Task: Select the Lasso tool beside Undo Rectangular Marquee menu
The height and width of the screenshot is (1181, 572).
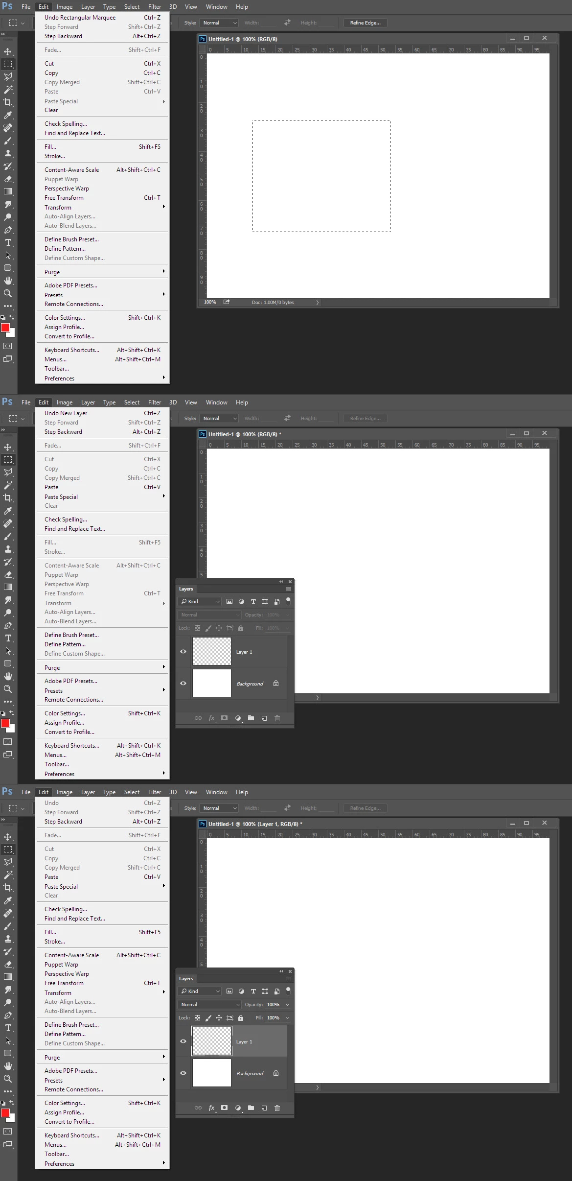Action: pos(8,77)
